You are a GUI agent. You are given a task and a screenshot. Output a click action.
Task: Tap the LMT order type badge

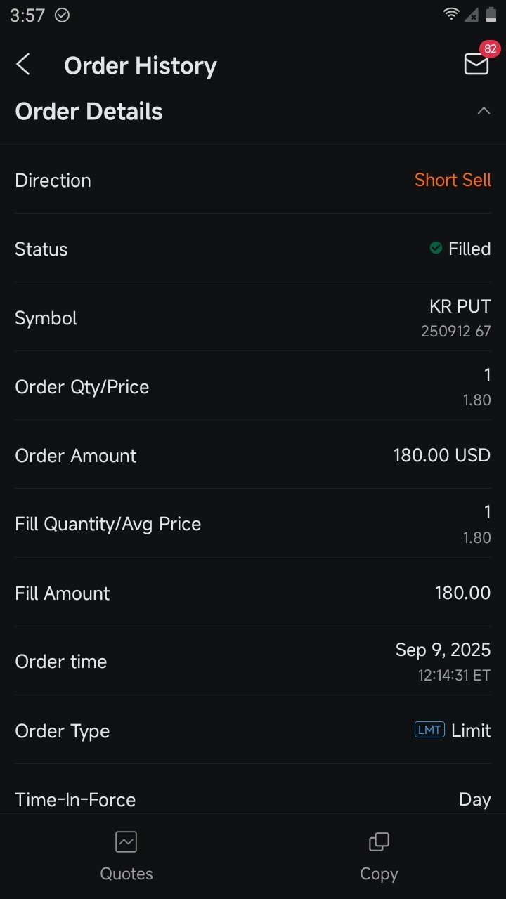coord(429,730)
